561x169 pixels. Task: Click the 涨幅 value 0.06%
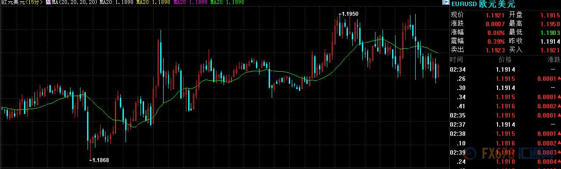point(497,32)
